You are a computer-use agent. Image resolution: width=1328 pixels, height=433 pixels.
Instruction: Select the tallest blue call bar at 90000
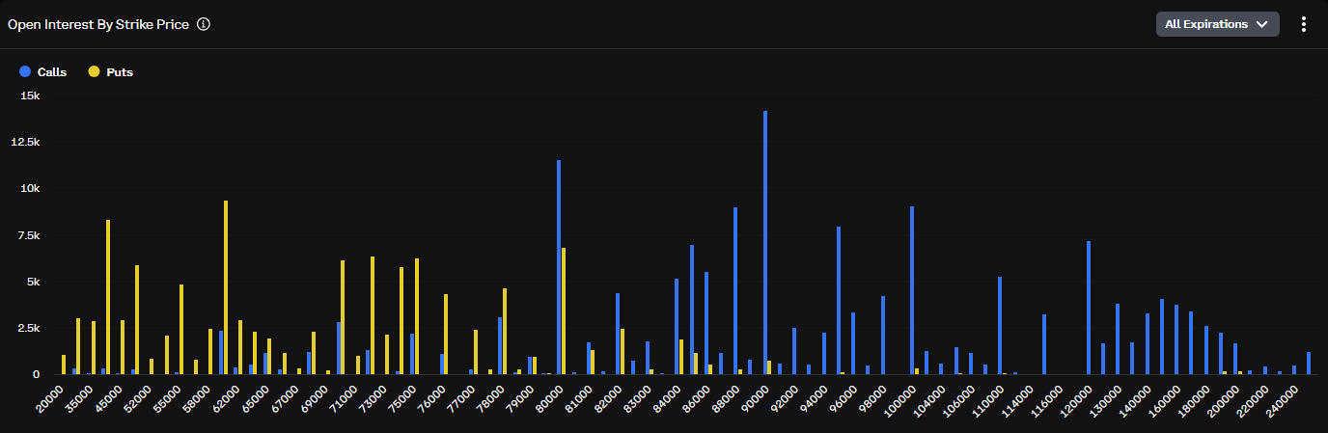coord(765,242)
